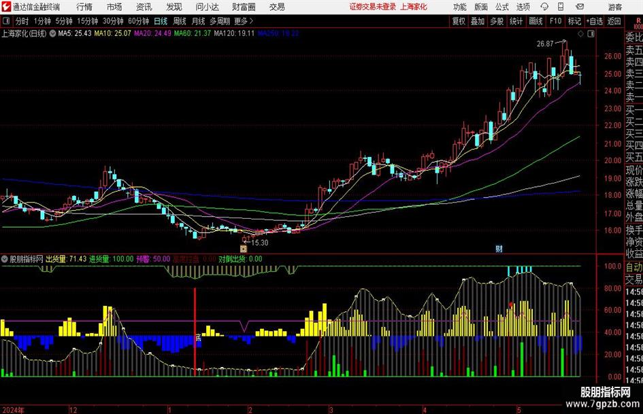Click the 游客 guest account label

615,7
